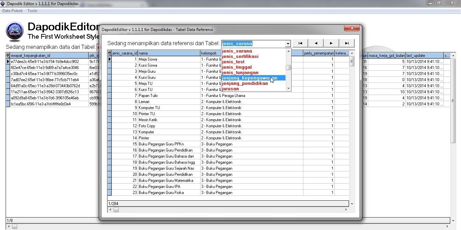Go to last record navigation button
The image size is (461, 230).
click(347, 43)
